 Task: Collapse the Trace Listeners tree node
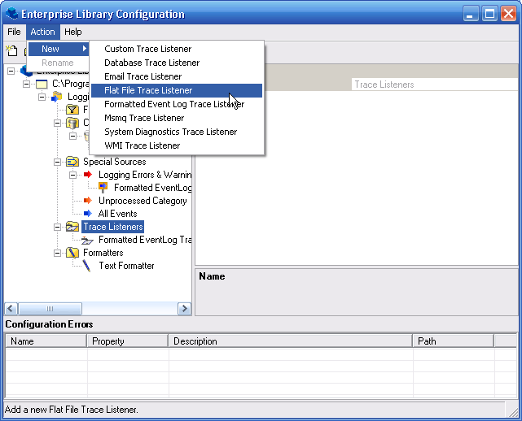pos(58,227)
